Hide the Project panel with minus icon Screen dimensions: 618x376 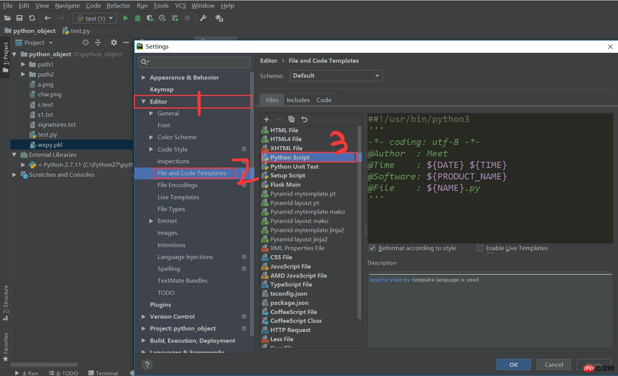click(x=126, y=42)
